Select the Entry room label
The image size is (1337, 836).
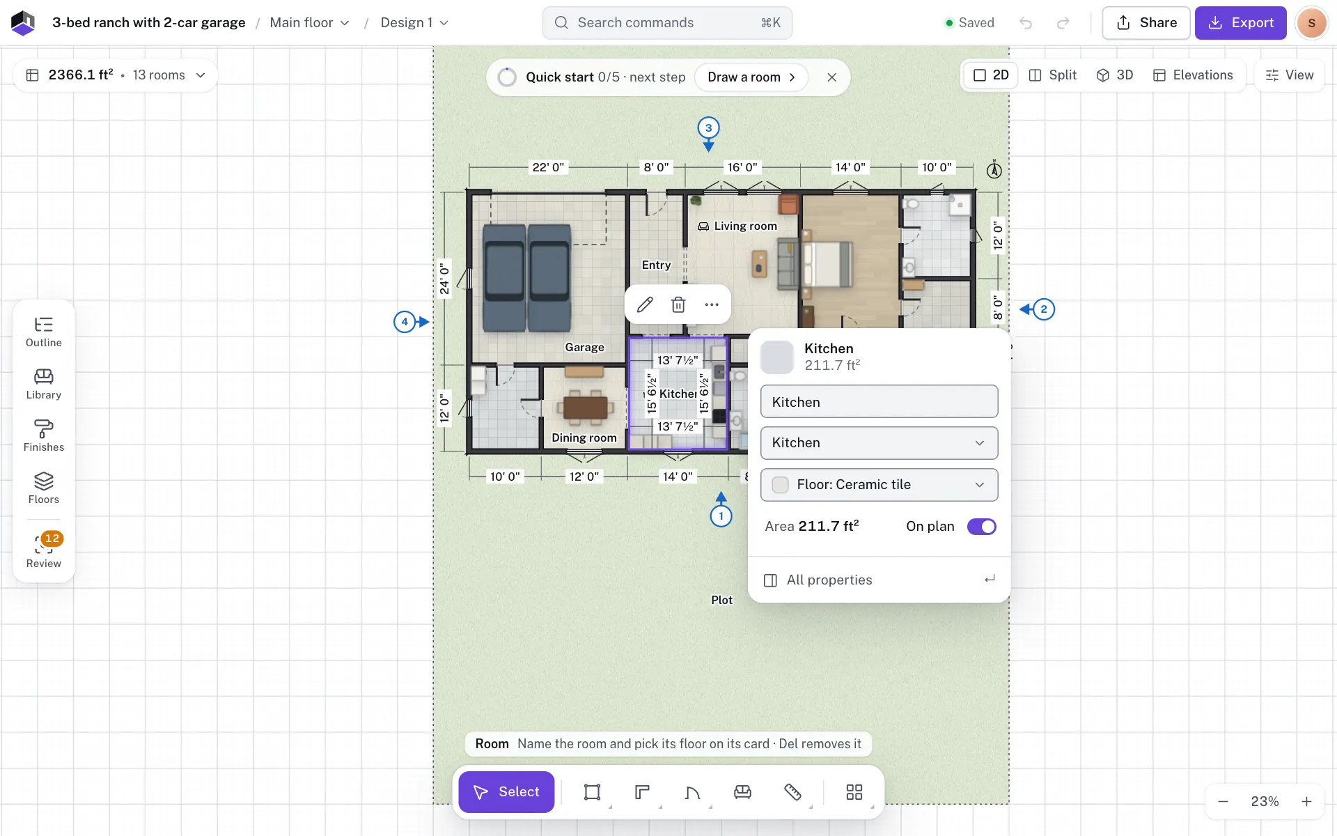[x=656, y=265]
